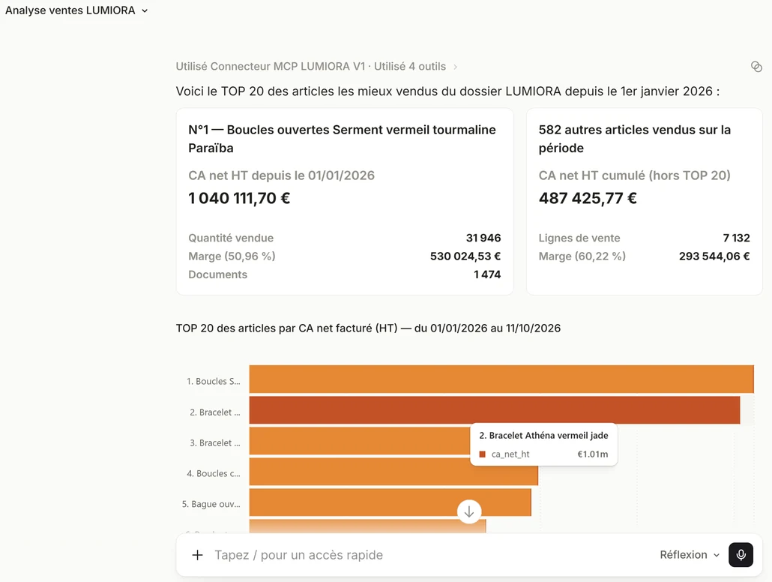This screenshot has height=582, width=772.
Task: Click the plus attachment icon in message box
Action: click(x=197, y=555)
